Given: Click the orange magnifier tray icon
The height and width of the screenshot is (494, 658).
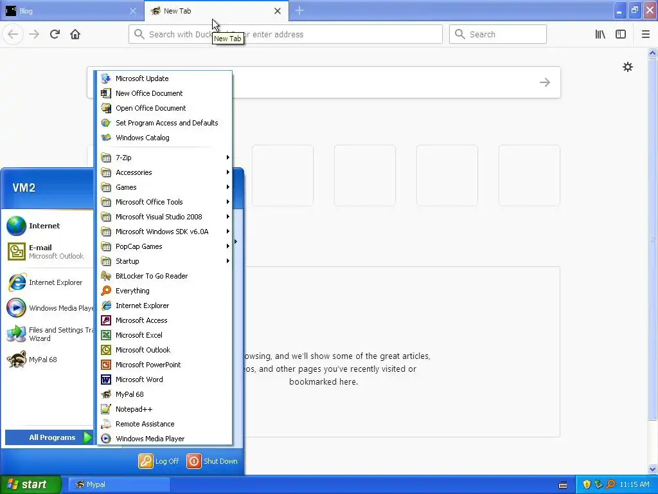Looking at the screenshot, I should [610, 484].
